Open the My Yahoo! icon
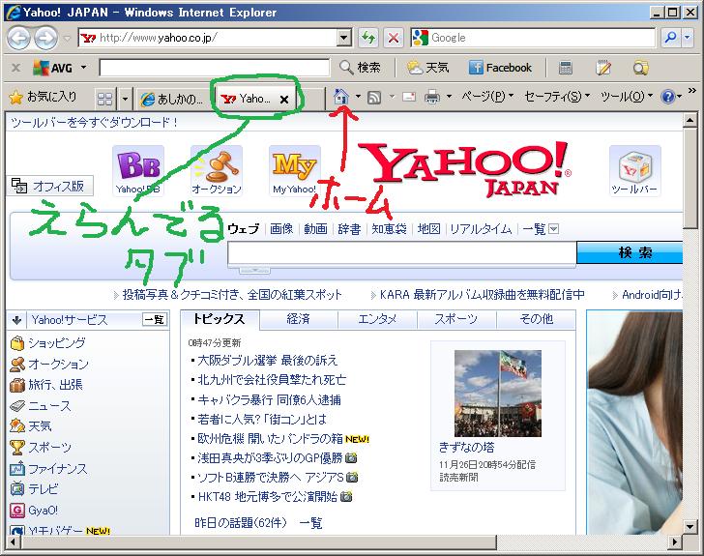This screenshot has width=704, height=556. [295, 170]
